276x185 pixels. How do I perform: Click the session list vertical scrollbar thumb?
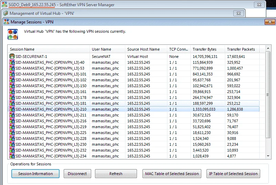click(x=268, y=95)
